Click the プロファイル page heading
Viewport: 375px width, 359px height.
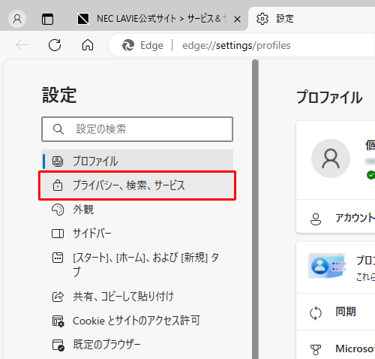pyautogui.click(x=329, y=97)
